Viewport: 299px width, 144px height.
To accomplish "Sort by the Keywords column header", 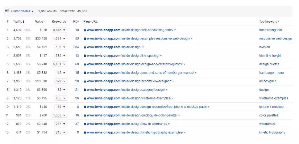I will 59,21.
